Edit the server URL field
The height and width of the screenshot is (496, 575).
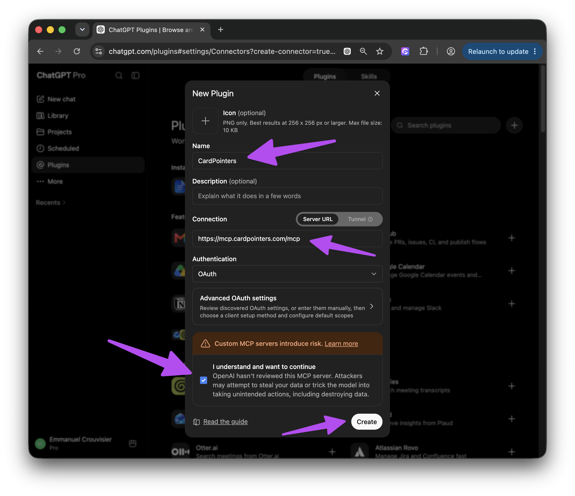click(287, 239)
